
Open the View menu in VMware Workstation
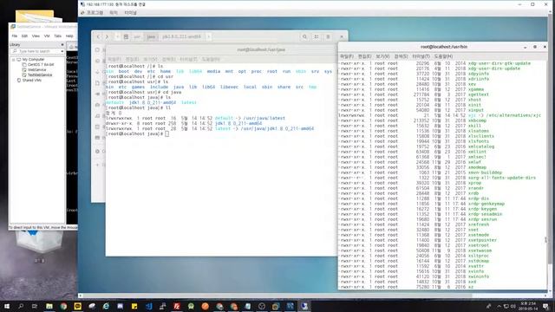point(36,36)
